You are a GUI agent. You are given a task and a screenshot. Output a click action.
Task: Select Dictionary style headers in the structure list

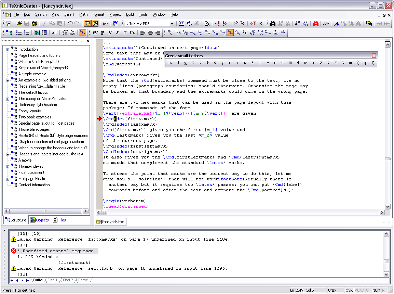[37, 104]
